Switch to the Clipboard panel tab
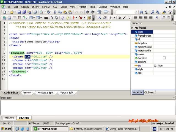 click(149, 92)
